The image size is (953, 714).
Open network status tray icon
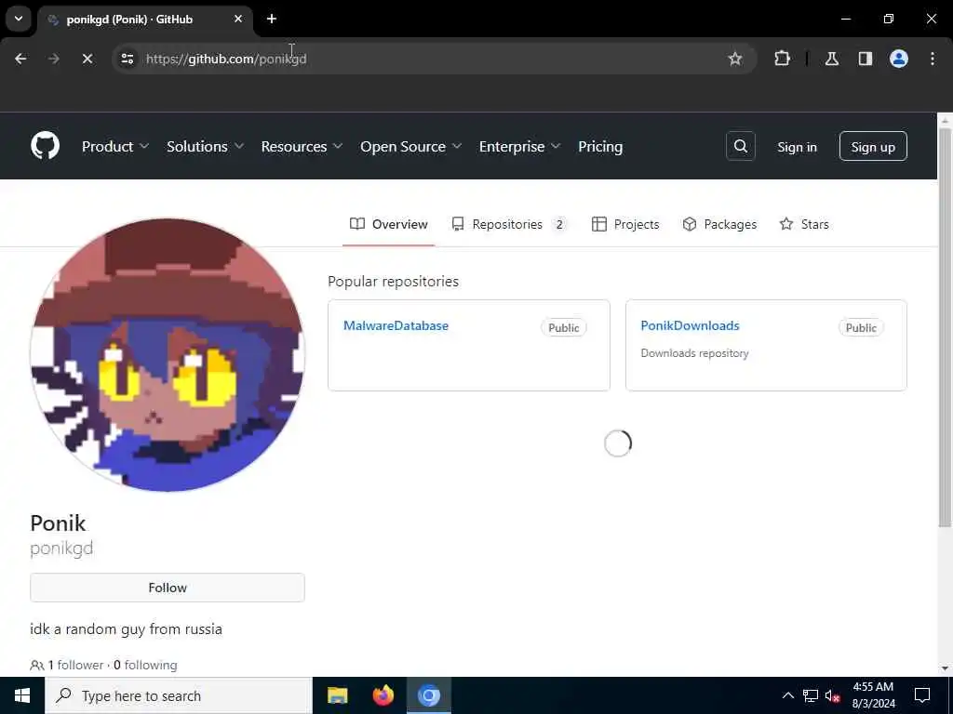pyautogui.click(x=811, y=695)
